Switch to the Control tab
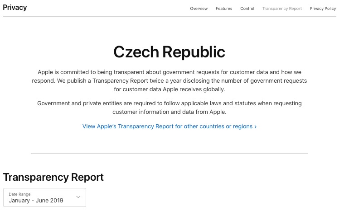 tap(247, 9)
